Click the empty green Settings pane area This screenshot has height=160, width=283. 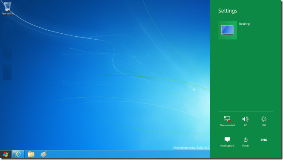(245, 76)
